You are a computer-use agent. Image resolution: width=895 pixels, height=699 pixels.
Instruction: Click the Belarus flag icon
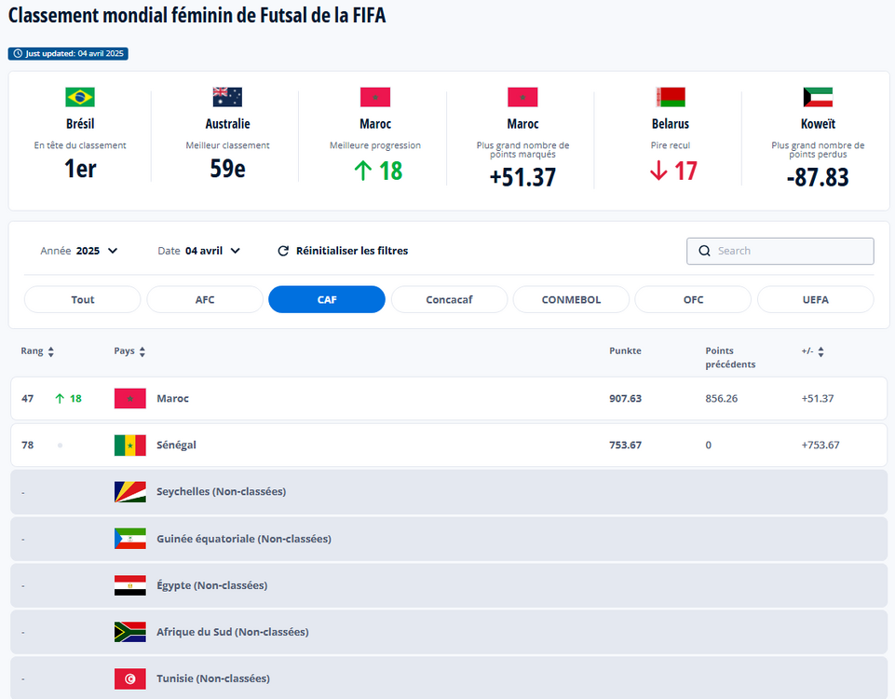pyautogui.click(x=671, y=97)
